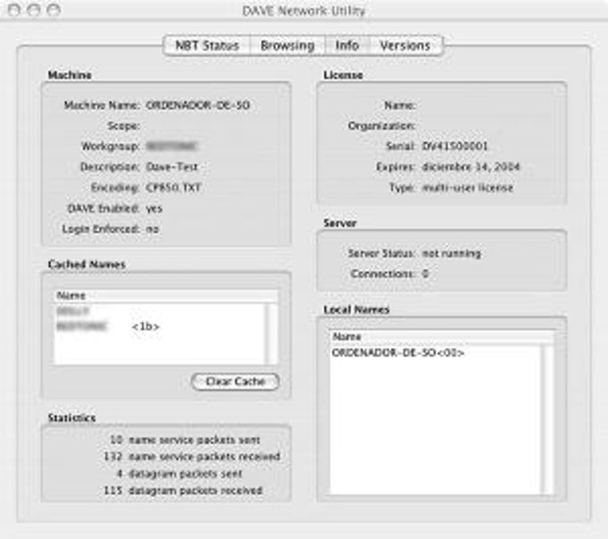608x539 pixels.
Task: Click the Name header in Cached Names
Action: 165,296
